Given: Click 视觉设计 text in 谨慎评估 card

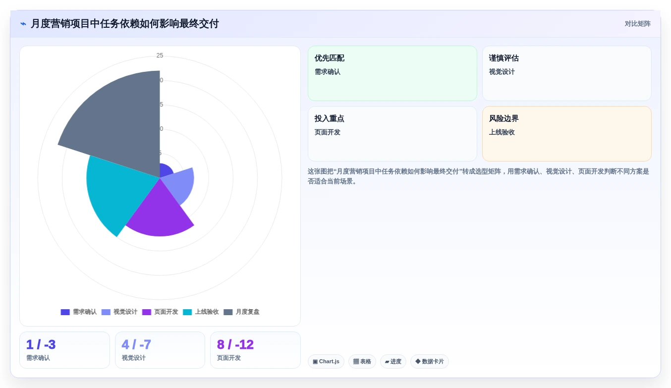Looking at the screenshot, I should [502, 72].
